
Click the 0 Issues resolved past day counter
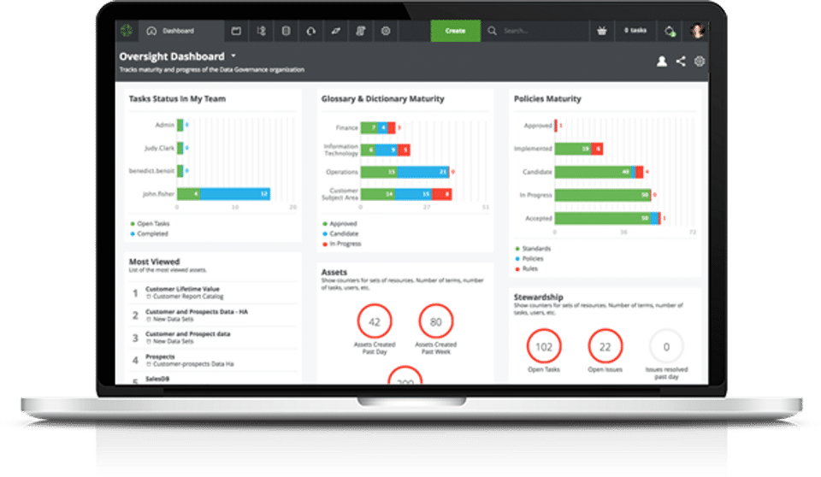[666, 346]
